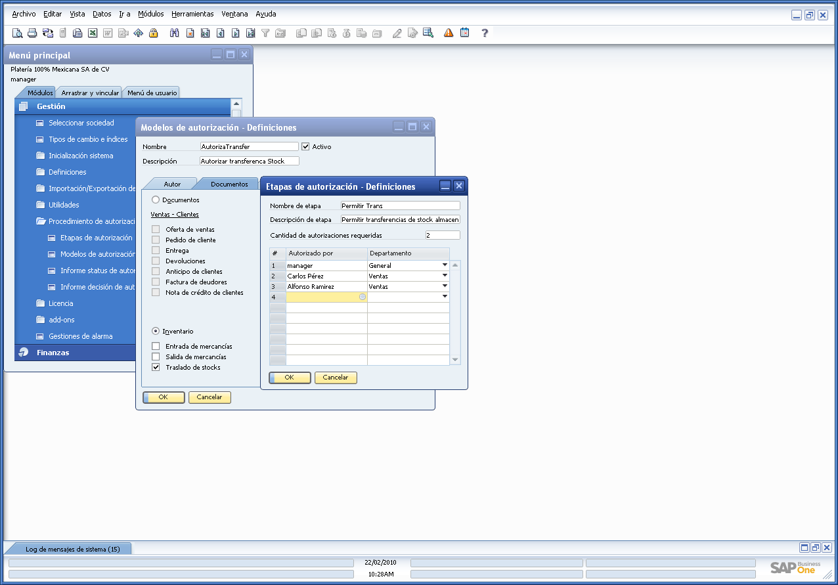Open print preview from the toolbar

(17, 32)
